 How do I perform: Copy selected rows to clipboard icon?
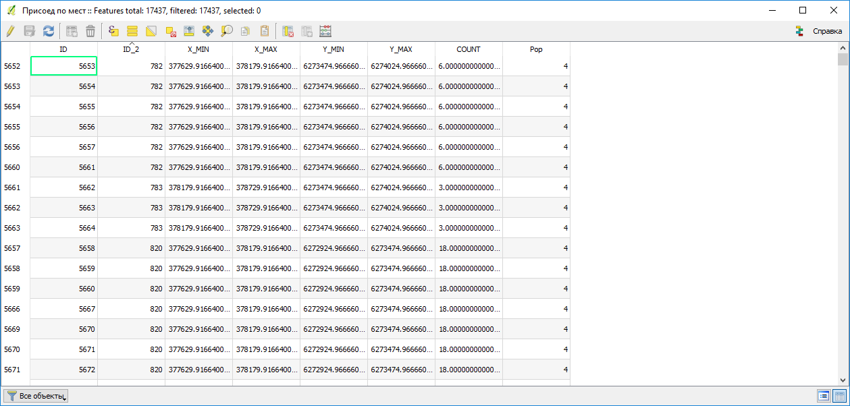(246, 31)
